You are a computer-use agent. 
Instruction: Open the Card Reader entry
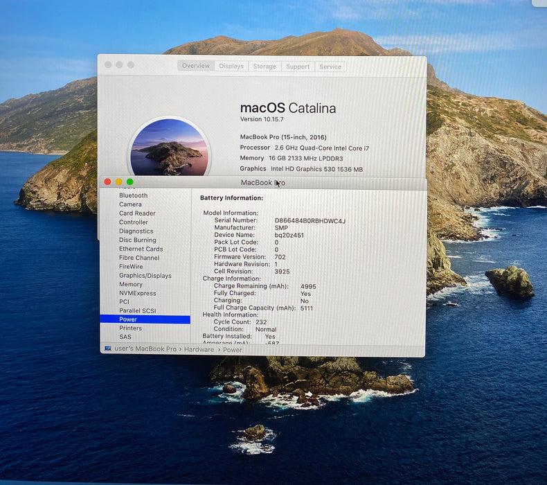click(x=137, y=213)
